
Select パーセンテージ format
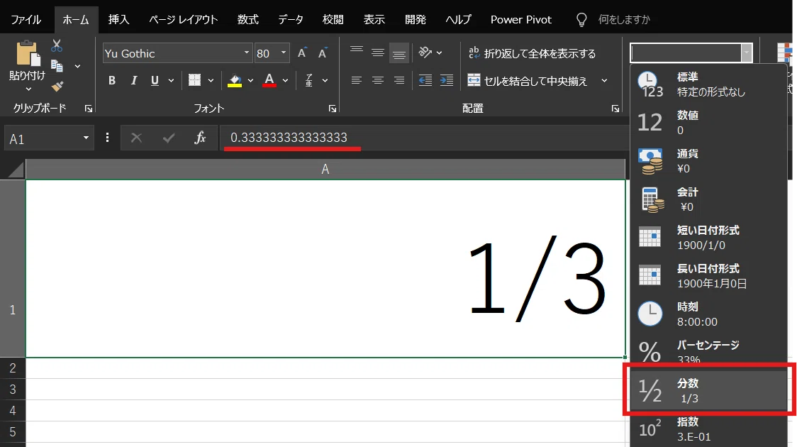pyautogui.click(x=708, y=352)
